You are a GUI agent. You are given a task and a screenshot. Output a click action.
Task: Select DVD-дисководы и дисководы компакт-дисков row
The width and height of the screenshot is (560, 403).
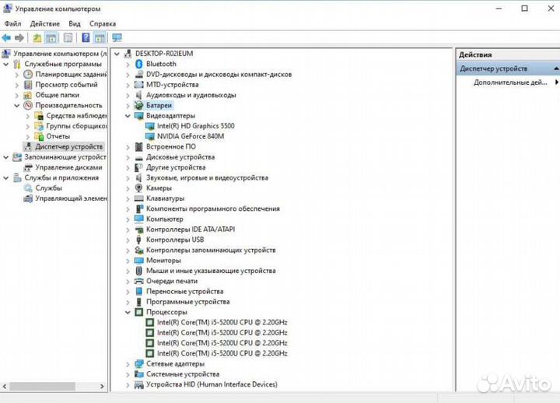pyautogui.click(x=219, y=75)
